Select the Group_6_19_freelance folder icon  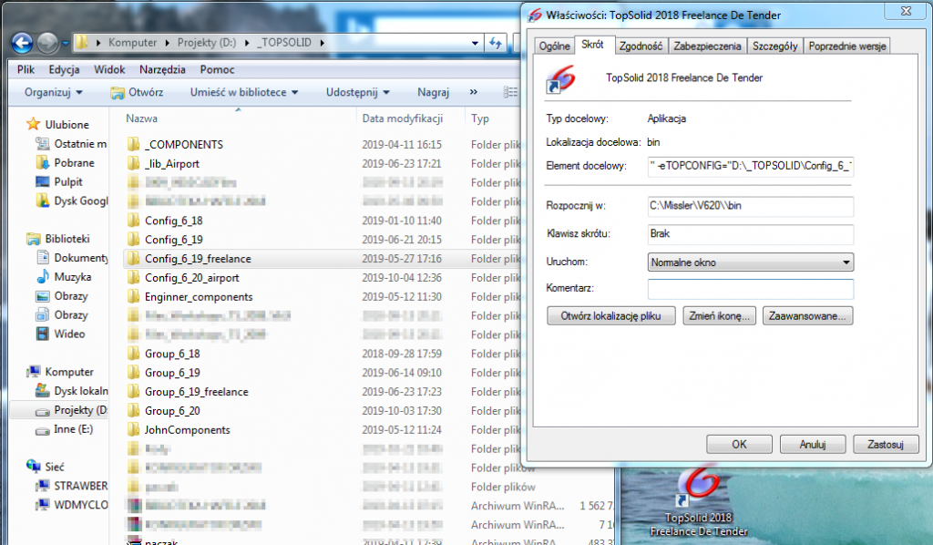point(133,392)
